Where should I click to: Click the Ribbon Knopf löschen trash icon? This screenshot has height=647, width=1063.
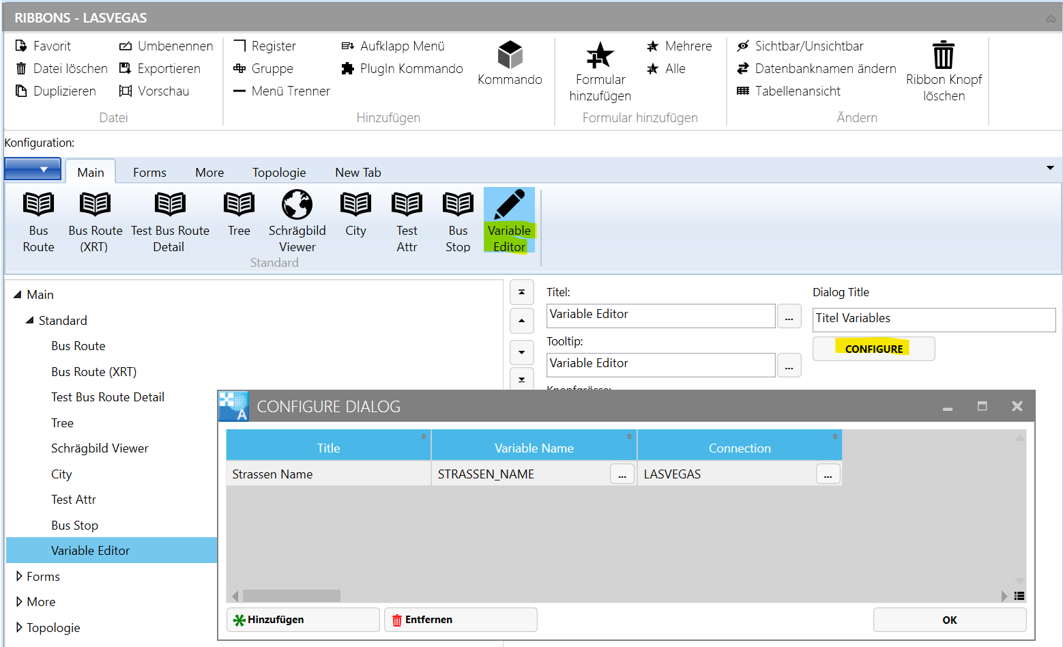[943, 55]
